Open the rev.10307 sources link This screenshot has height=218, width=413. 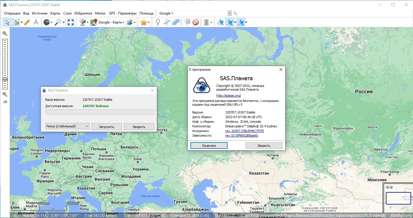coord(245,131)
